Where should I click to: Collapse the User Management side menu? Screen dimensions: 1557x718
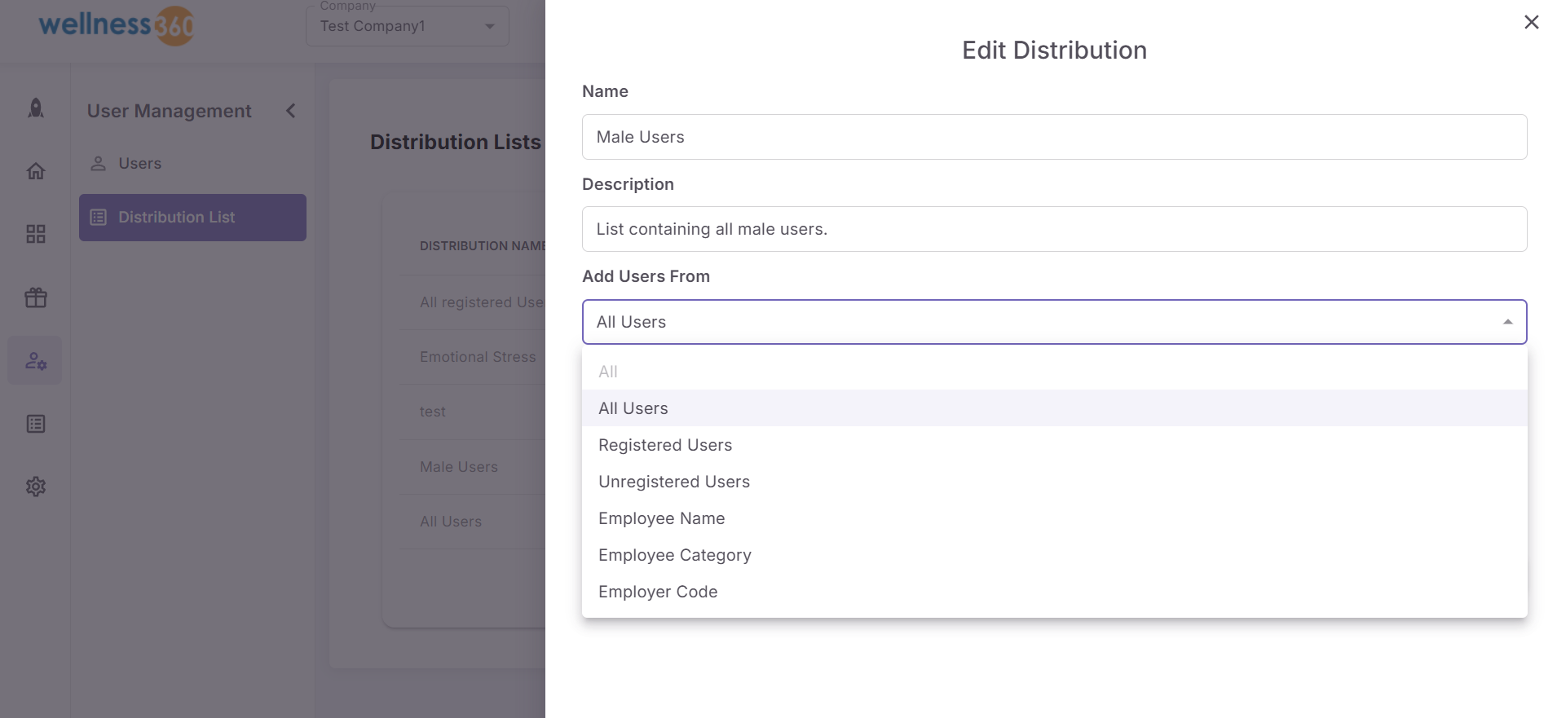(291, 111)
